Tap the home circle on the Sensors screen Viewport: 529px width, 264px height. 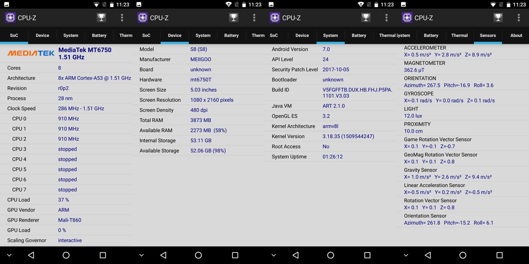(463, 255)
